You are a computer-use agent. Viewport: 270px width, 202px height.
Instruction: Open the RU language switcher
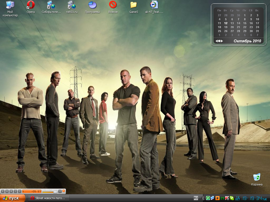coord(196,198)
